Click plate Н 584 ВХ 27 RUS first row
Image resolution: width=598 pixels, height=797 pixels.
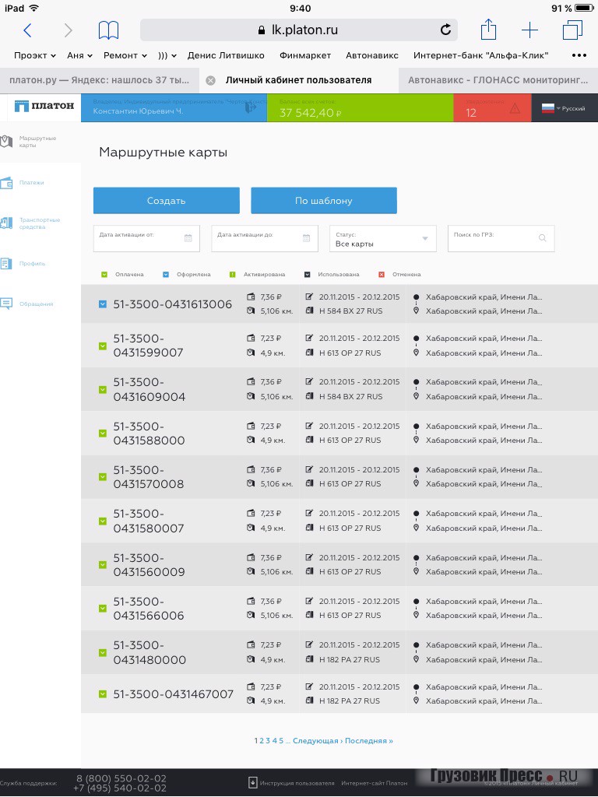(x=351, y=311)
